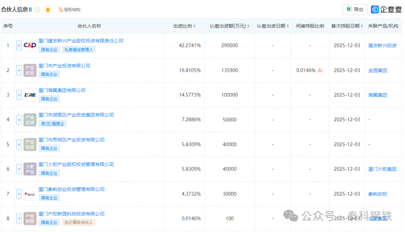The height and width of the screenshot is (232, 405).
Task: Expand row 4 湖里区产业投资 plus button
Action: (19, 120)
